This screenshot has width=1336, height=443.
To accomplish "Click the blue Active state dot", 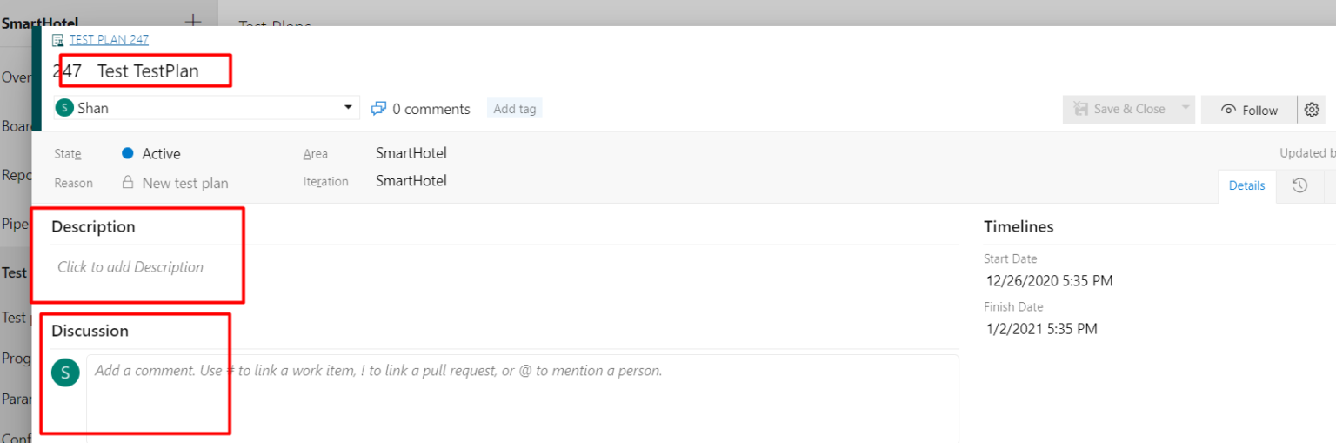I will click(128, 154).
